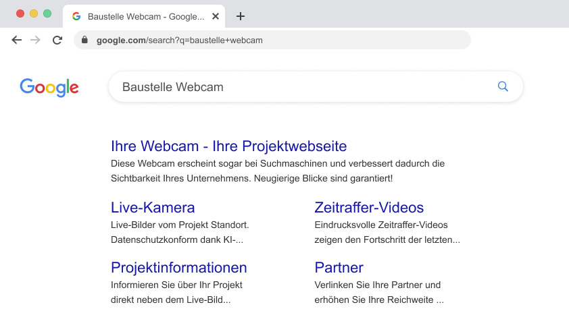Image resolution: width=569 pixels, height=311 pixels.
Task: Click the red close window button
Action: (20, 13)
